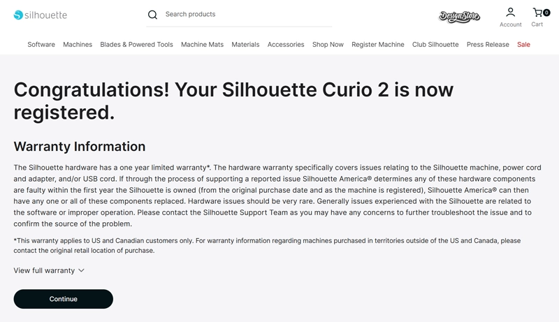559x322 pixels.
Task: Click the chevron beside View full warranty
Action: [81, 270]
